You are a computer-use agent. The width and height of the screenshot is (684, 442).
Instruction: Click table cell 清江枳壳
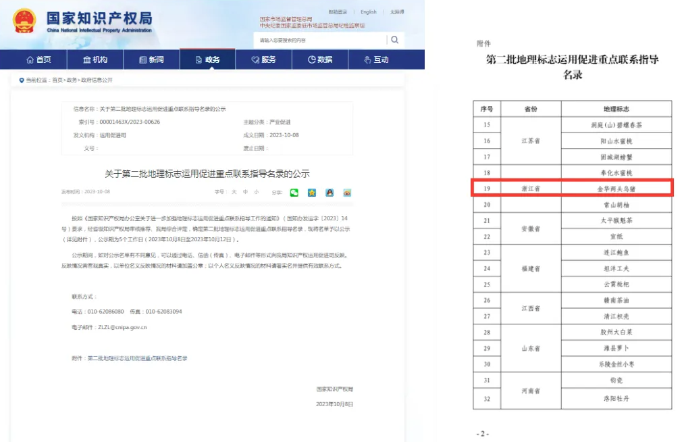click(616, 316)
